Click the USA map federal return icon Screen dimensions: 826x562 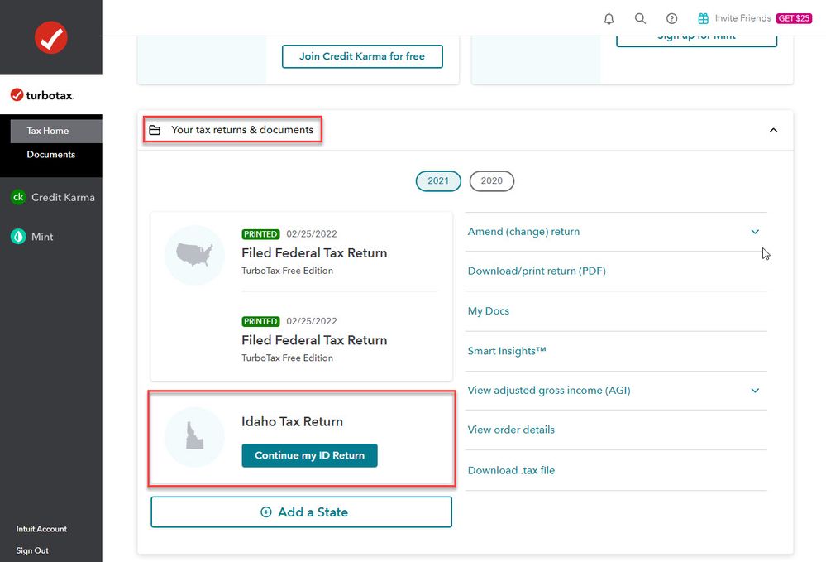coord(194,255)
